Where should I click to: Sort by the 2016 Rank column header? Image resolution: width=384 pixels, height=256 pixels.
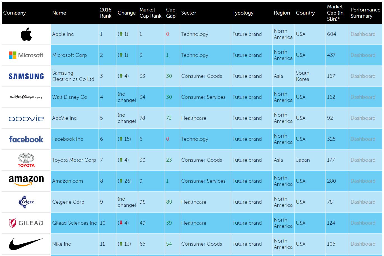tap(106, 13)
